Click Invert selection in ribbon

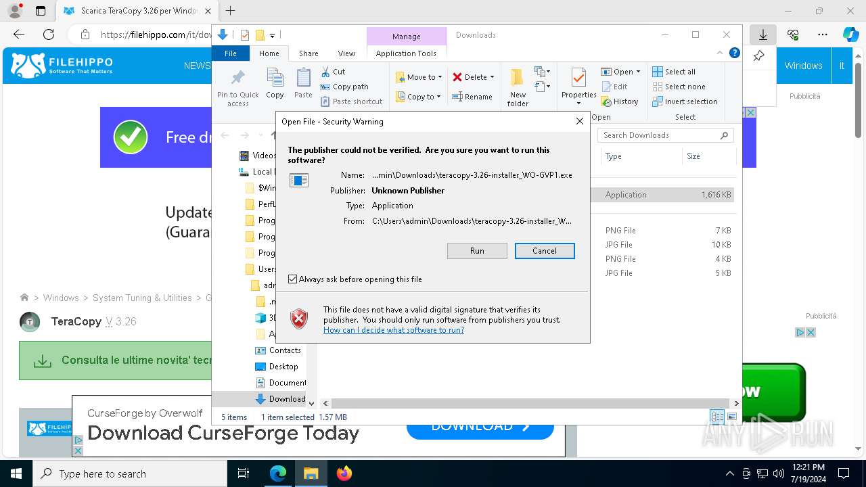pyautogui.click(x=685, y=101)
